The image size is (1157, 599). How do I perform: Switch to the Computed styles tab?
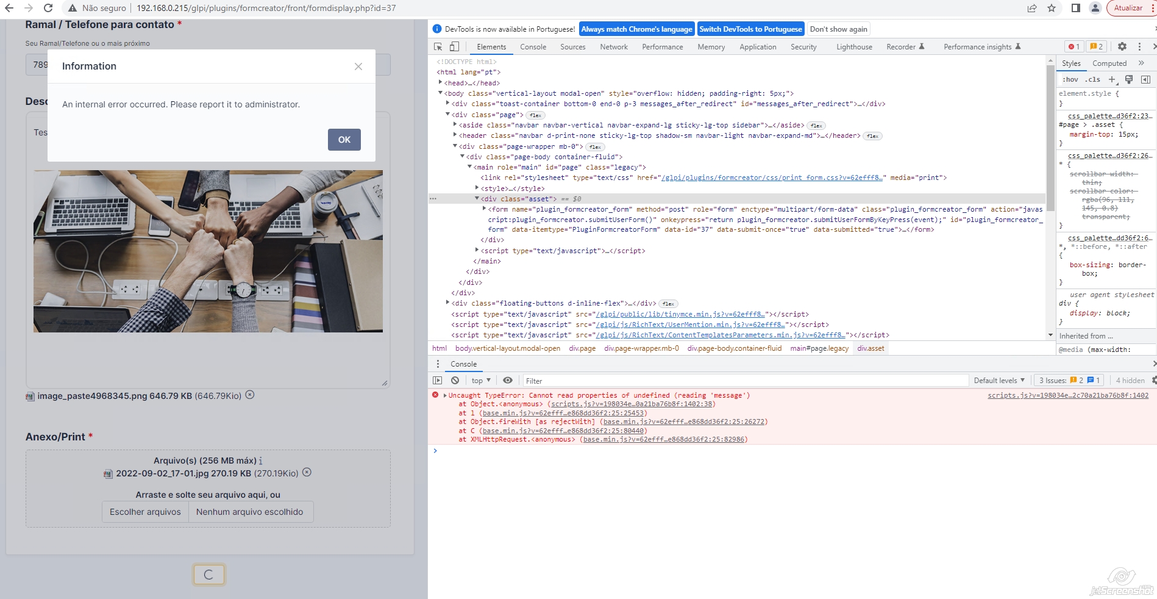tap(1109, 63)
